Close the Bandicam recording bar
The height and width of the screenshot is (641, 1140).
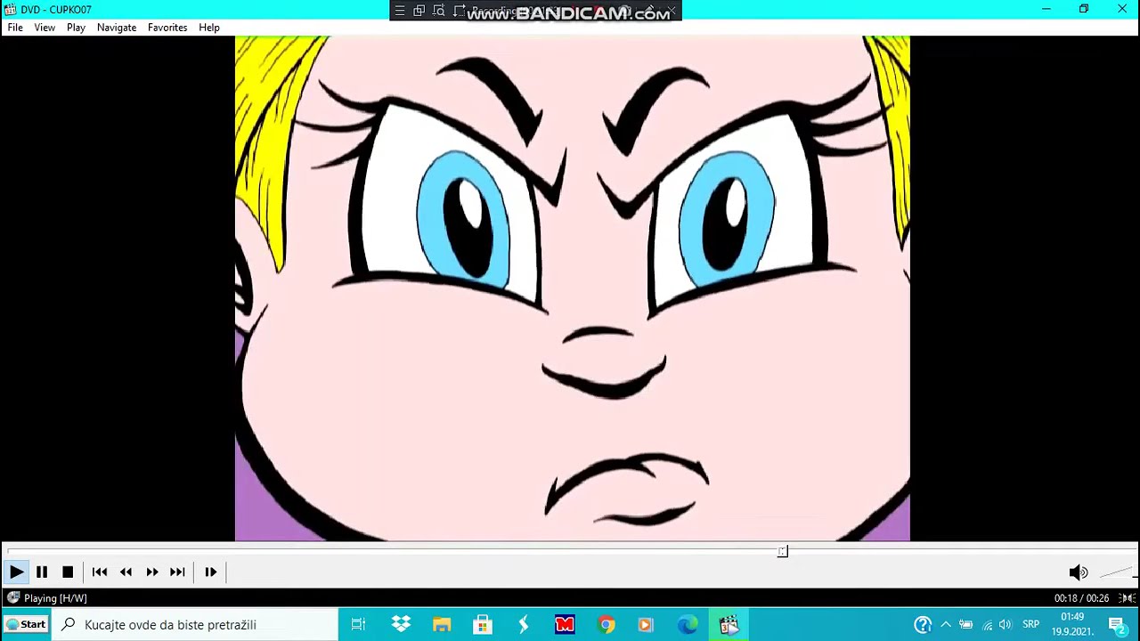click(x=672, y=11)
